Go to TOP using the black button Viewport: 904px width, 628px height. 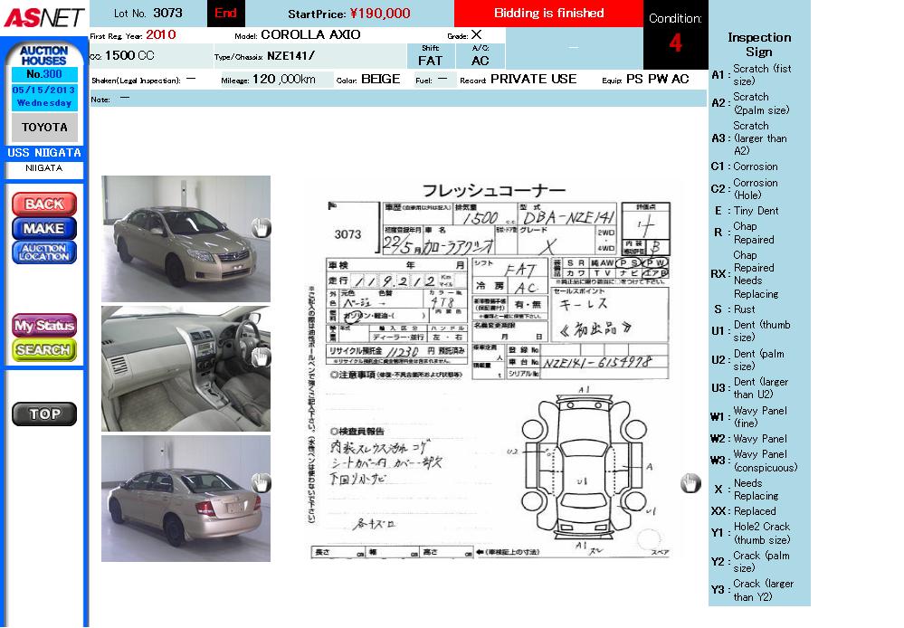(x=44, y=414)
